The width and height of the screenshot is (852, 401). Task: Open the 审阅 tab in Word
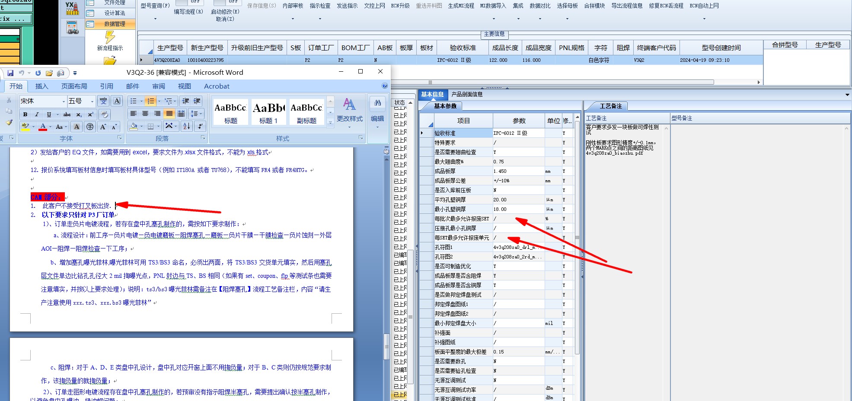coord(159,86)
